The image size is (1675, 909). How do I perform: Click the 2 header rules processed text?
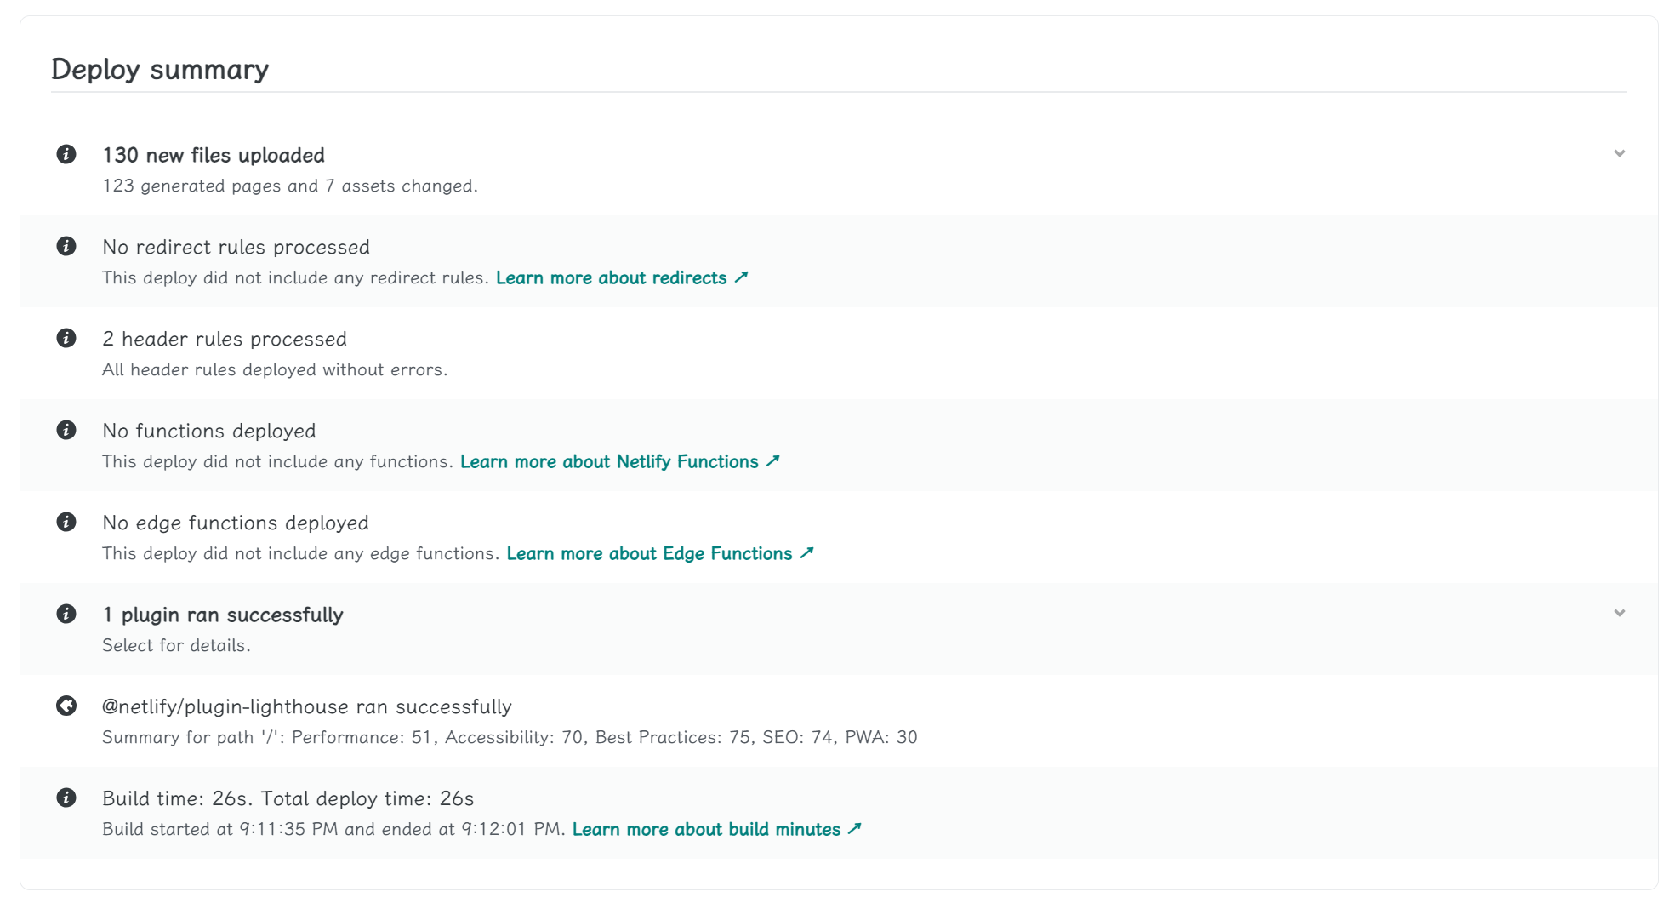click(x=225, y=339)
